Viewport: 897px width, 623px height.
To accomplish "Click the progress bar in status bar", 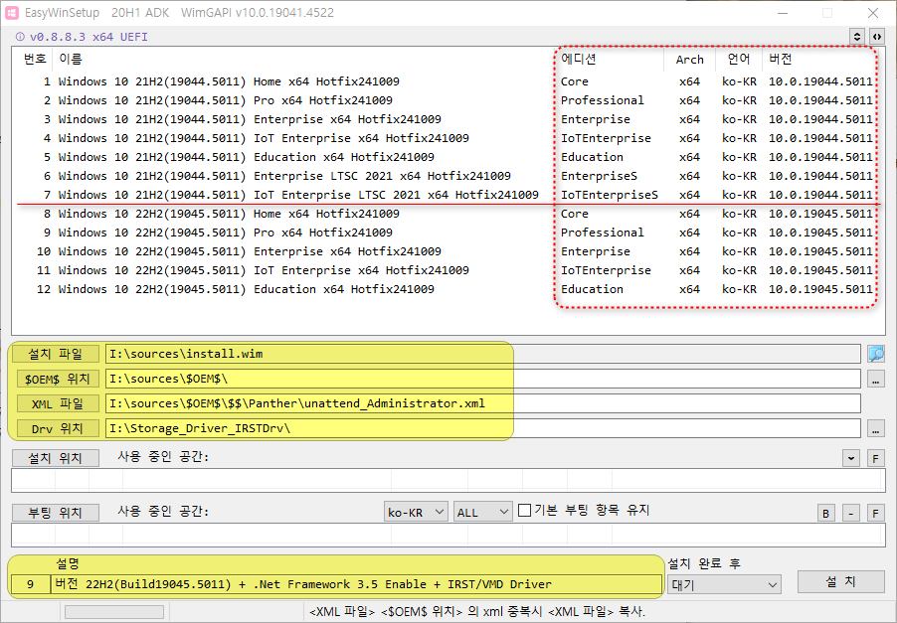I will click(x=113, y=612).
